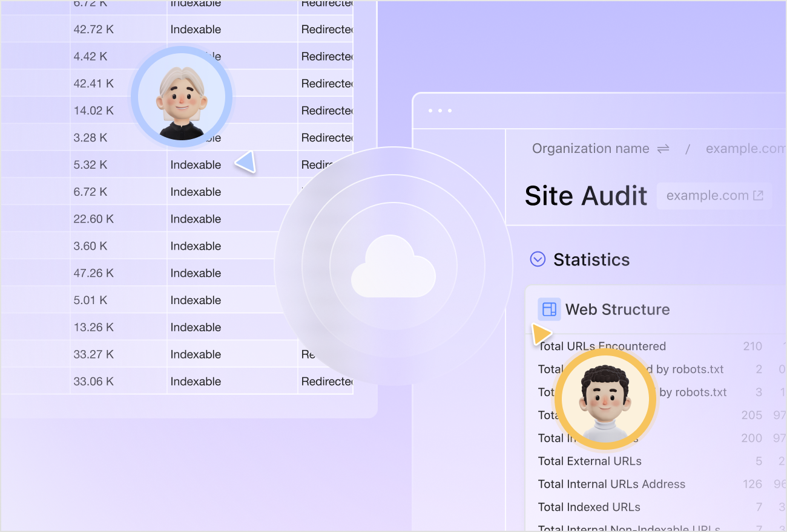The height and width of the screenshot is (532, 787).
Task: Click the 5.32 K size cell
Action: pyautogui.click(x=90, y=165)
